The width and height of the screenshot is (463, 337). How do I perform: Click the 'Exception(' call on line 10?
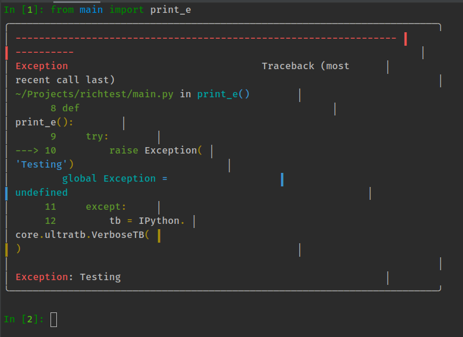coord(173,151)
